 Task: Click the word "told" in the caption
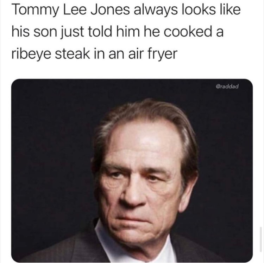(100, 31)
